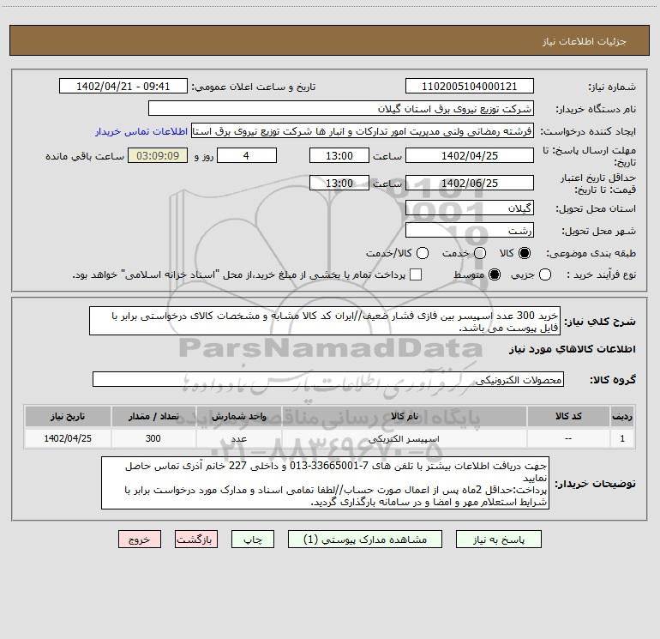Click the remaining days field showing 4
This screenshot has width=660, height=639.
(247, 155)
